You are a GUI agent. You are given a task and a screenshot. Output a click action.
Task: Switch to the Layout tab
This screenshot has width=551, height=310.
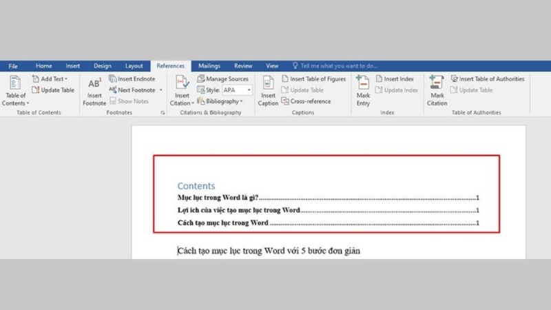[x=134, y=66]
